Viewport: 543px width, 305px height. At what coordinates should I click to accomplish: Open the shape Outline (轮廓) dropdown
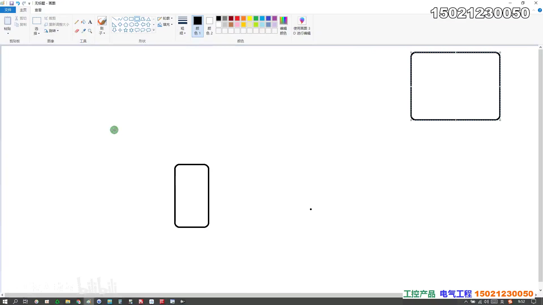[165, 18]
